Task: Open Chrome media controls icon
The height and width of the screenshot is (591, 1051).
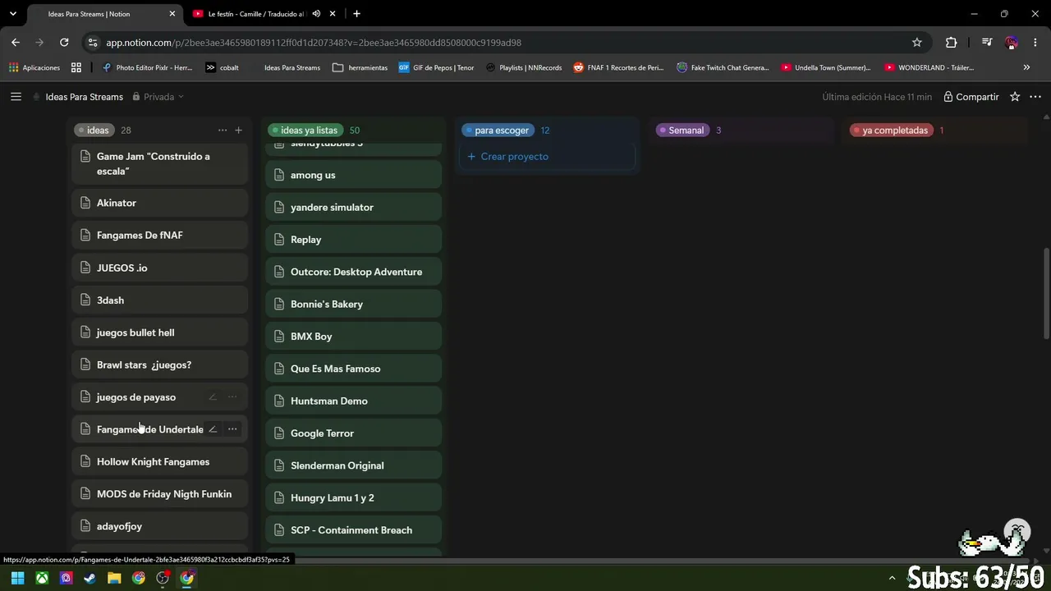Action: [x=987, y=43]
